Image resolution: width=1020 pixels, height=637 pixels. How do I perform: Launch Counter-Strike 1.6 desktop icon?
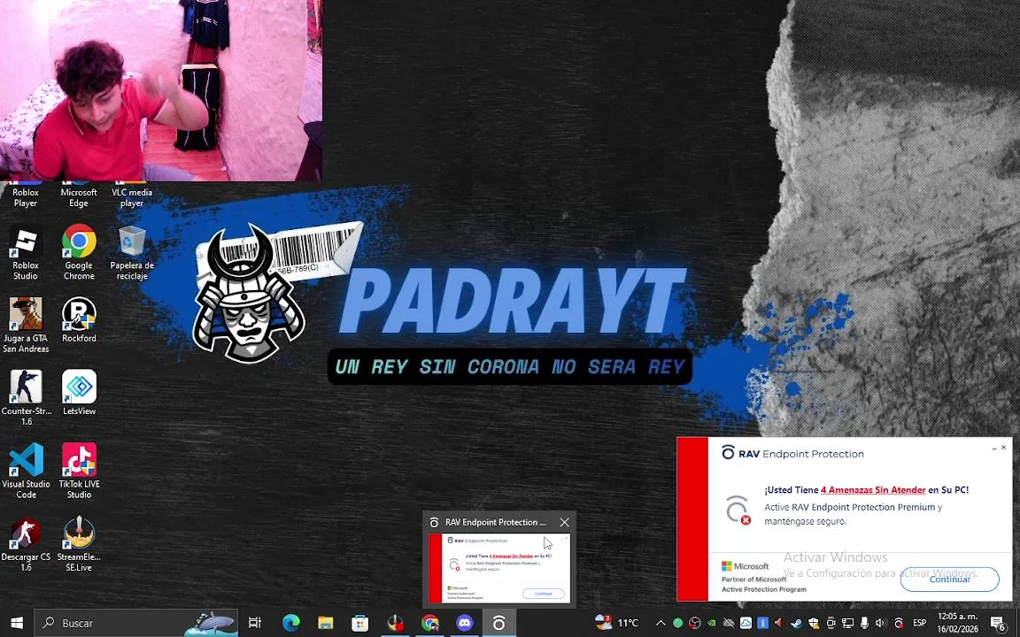click(x=26, y=398)
